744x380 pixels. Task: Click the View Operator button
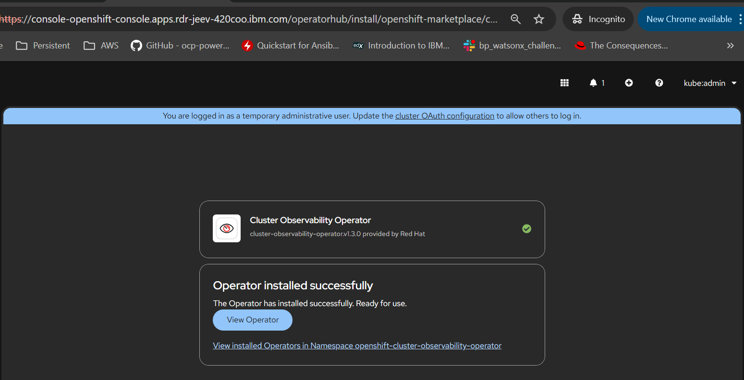253,320
